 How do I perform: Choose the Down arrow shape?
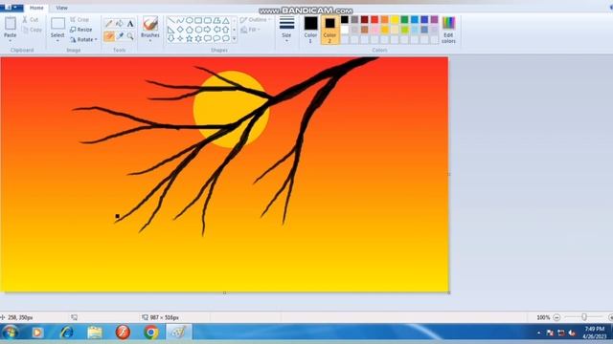tap(170, 38)
